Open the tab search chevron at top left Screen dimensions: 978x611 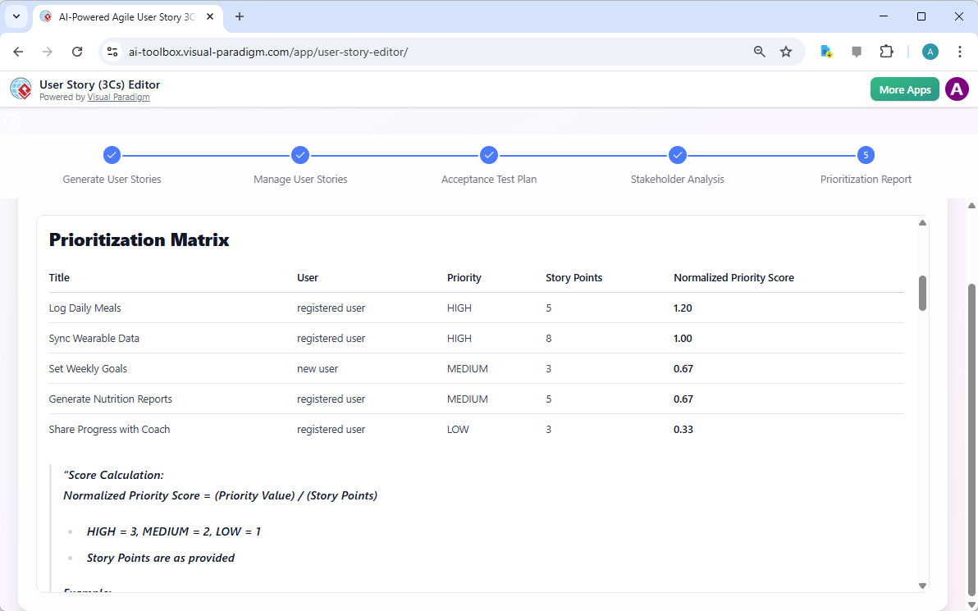(16, 16)
